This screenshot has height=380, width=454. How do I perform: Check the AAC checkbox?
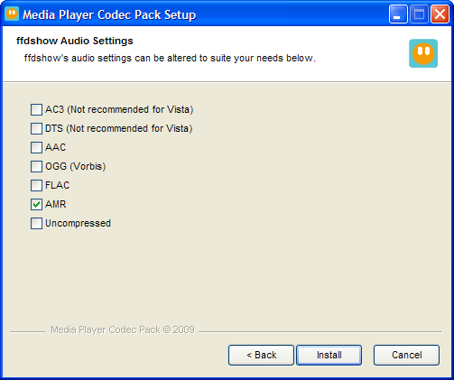[36, 147]
